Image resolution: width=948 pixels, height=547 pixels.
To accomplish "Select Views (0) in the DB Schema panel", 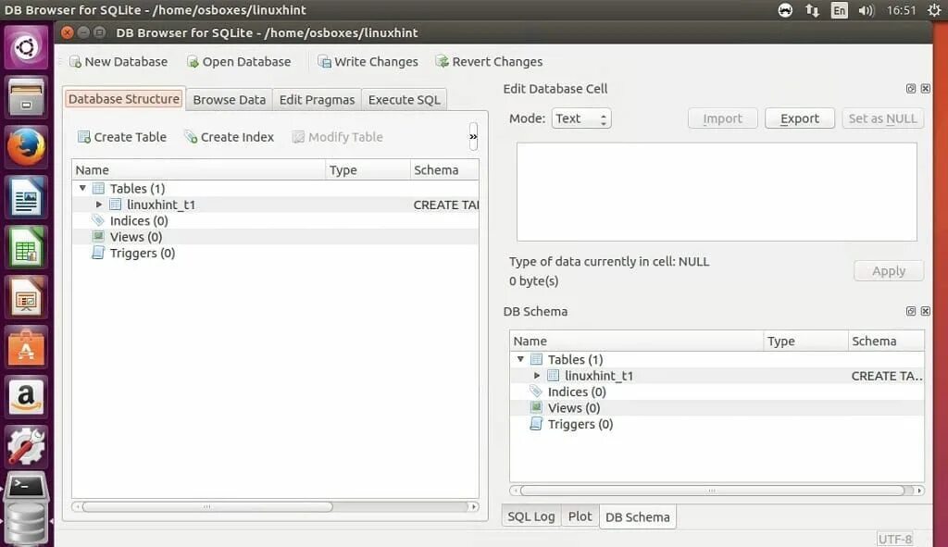I will (x=573, y=408).
